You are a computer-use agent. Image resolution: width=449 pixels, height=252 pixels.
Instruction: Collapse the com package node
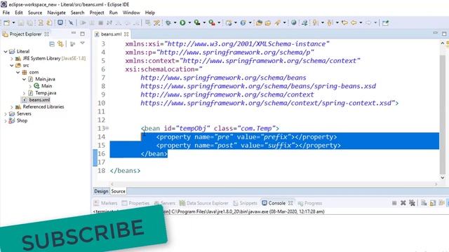[18, 72]
